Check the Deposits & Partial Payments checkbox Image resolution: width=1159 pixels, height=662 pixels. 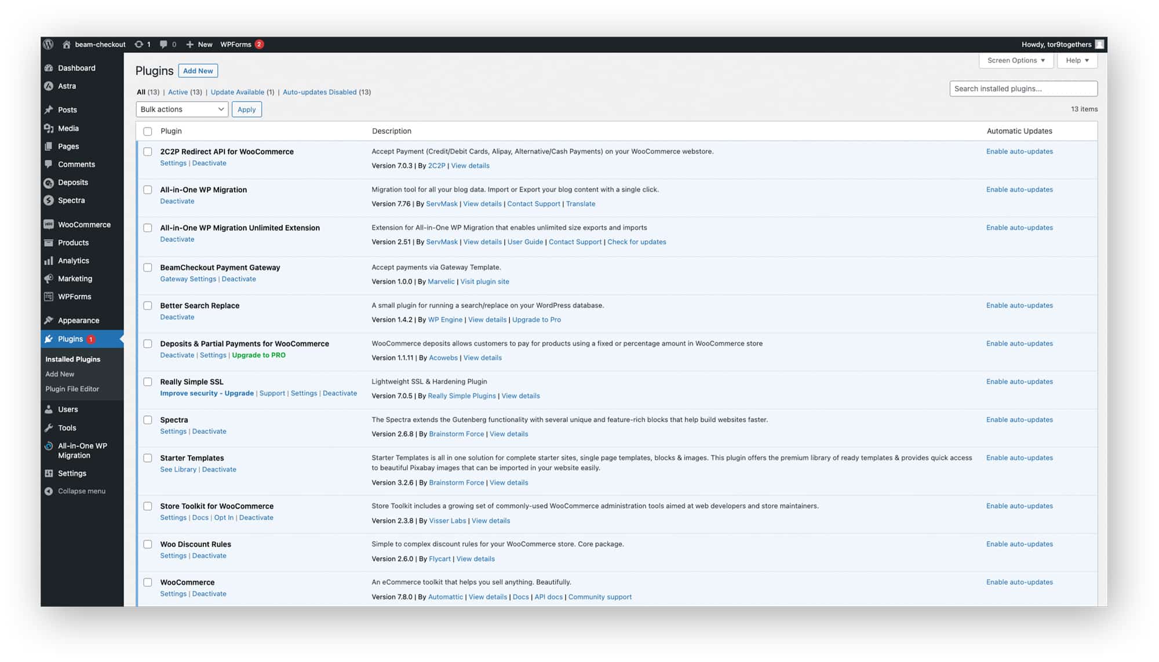pyautogui.click(x=148, y=344)
